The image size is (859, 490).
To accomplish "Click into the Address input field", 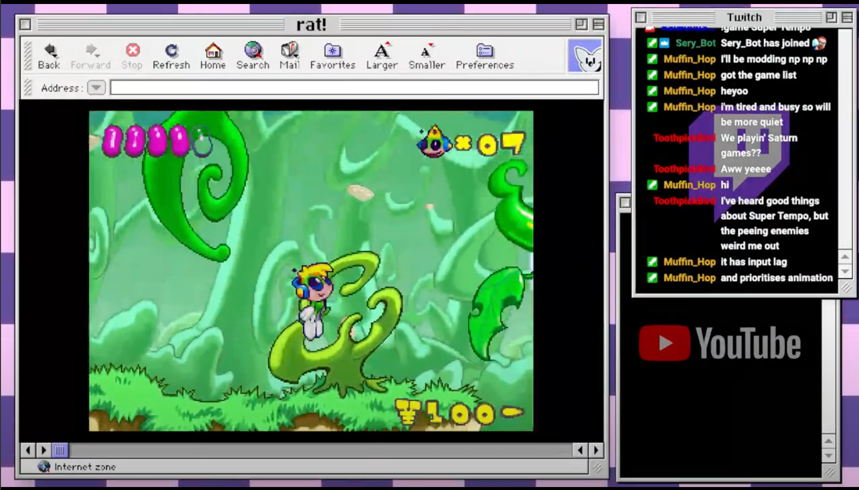I will [354, 88].
